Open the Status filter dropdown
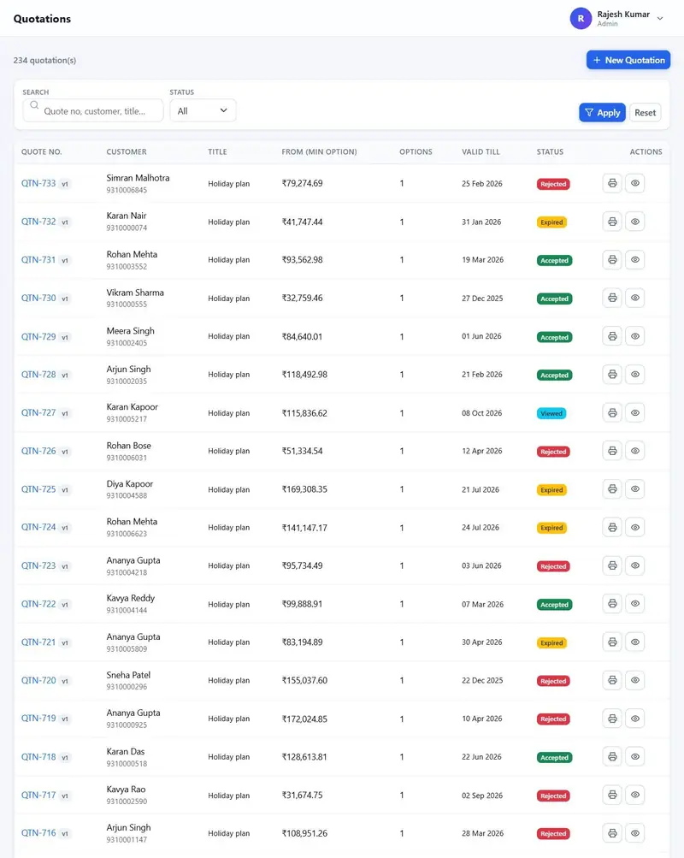 coord(203,110)
